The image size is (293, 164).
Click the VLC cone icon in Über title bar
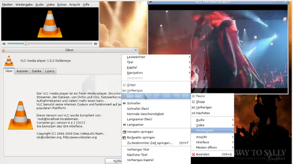(3, 50)
